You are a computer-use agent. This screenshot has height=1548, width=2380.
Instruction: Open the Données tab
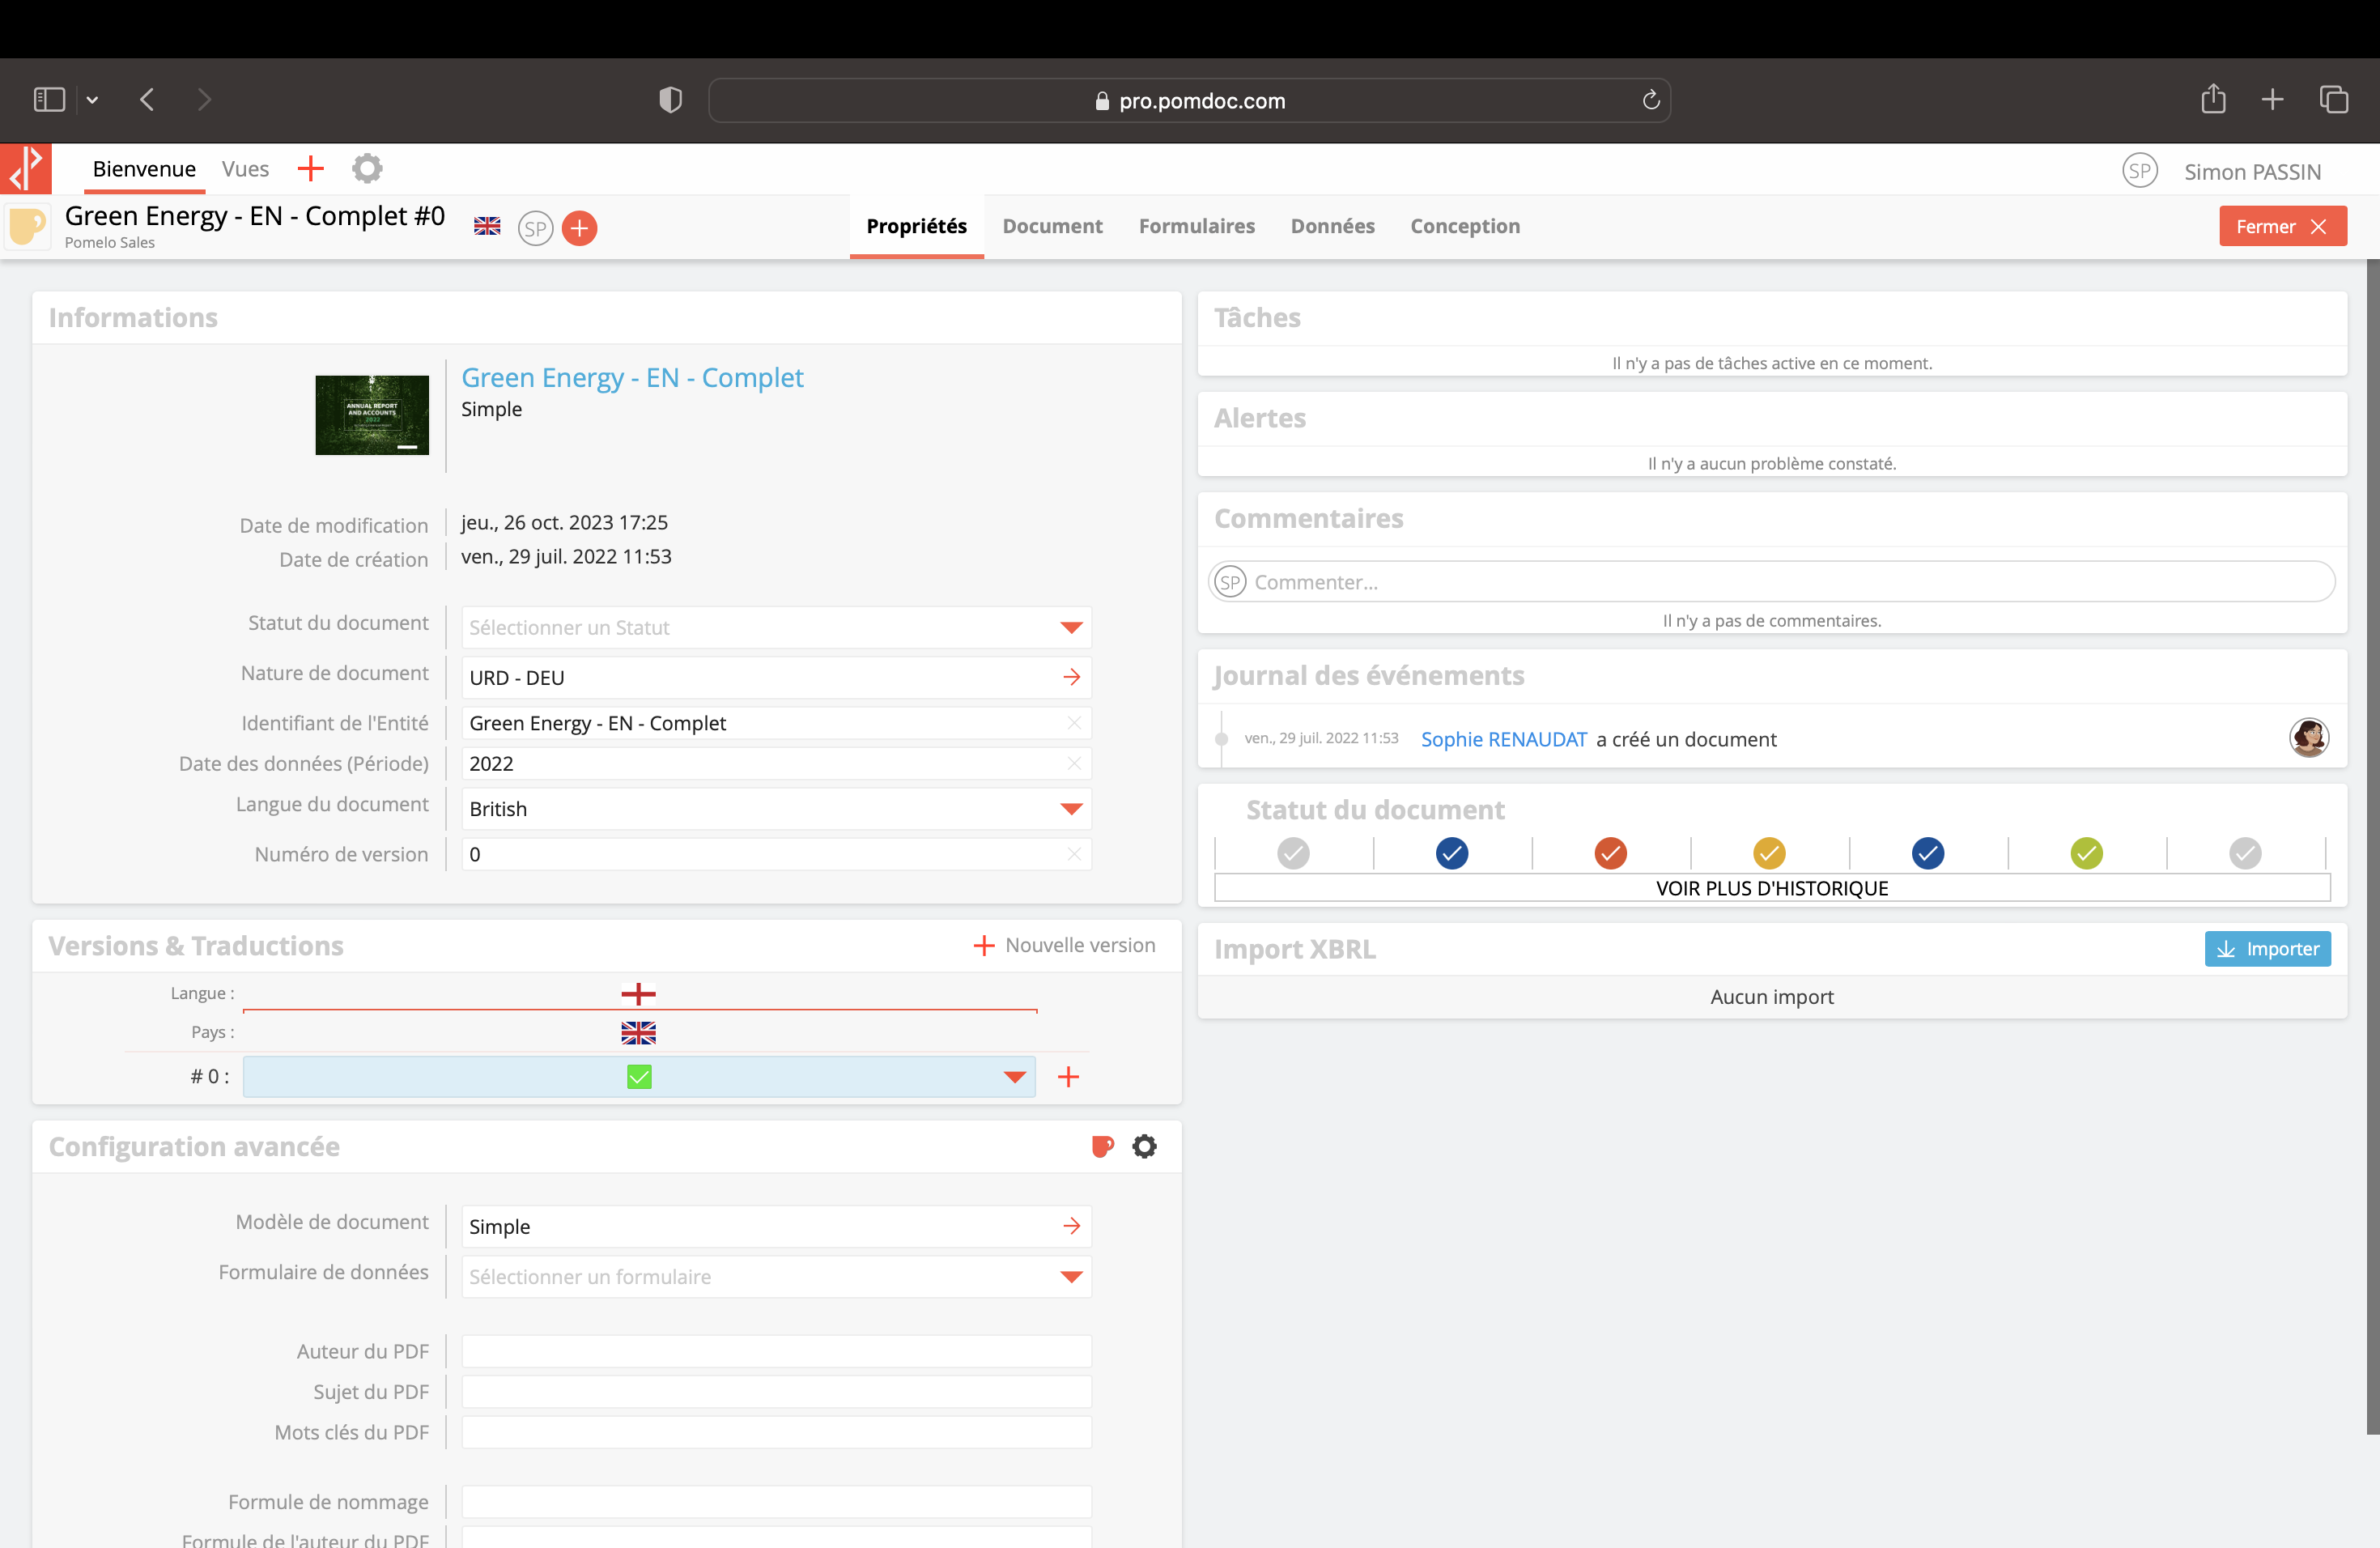pyautogui.click(x=1332, y=226)
